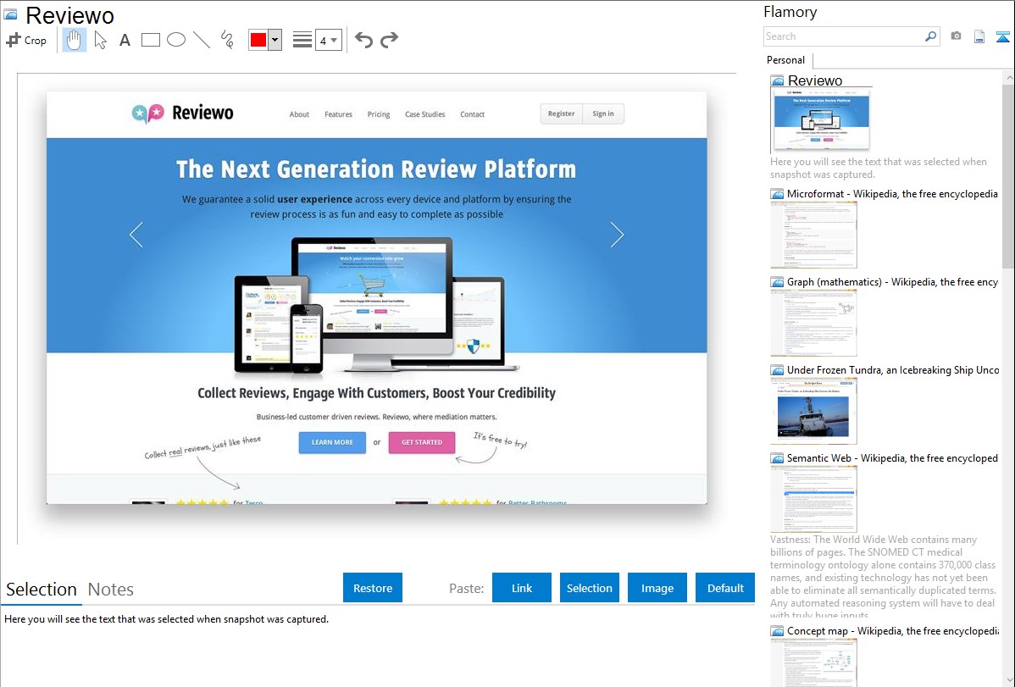This screenshot has height=687, width=1015.
Task: Open the line width 4 dropdown
Action: coord(328,40)
